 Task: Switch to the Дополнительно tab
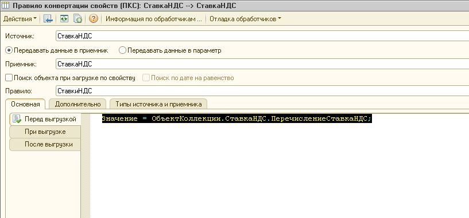tap(77, 104)
